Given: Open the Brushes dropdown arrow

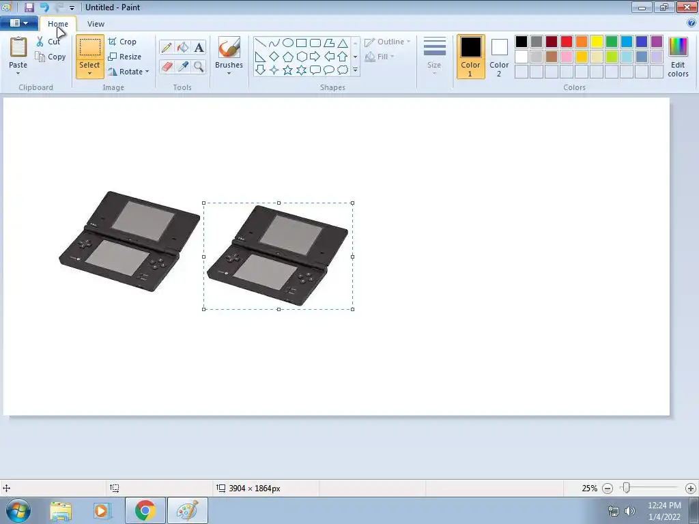Looking at the screenshot, I should point(229,73).
